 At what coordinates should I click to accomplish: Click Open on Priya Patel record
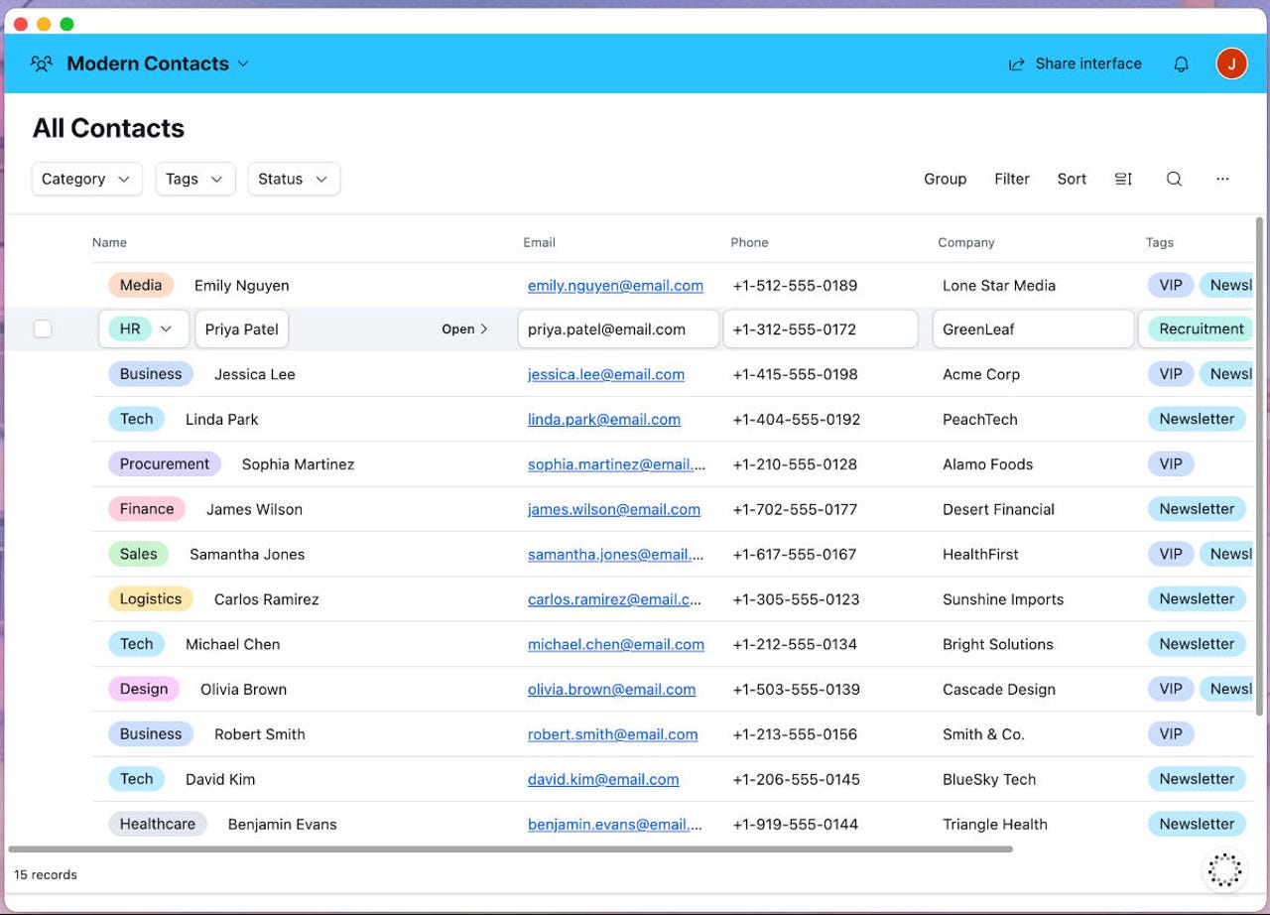coord(464,328)
